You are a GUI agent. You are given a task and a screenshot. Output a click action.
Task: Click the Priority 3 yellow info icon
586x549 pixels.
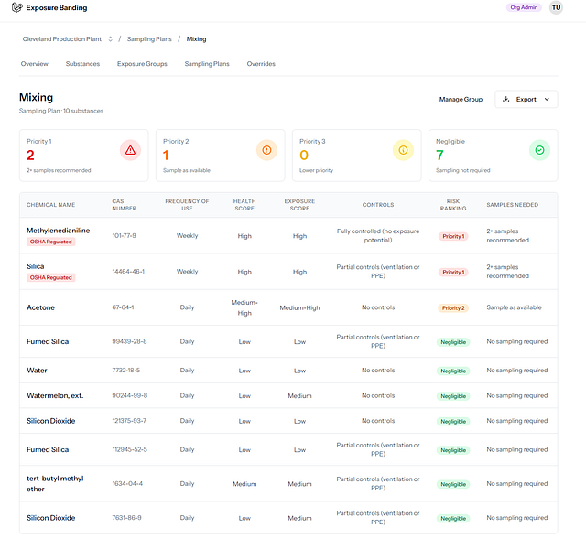[x=403, y=150]
